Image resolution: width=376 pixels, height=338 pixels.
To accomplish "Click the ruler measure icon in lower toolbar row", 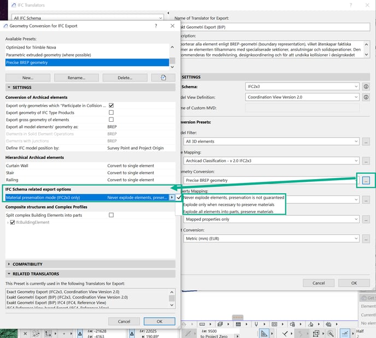I will [202, 324].
